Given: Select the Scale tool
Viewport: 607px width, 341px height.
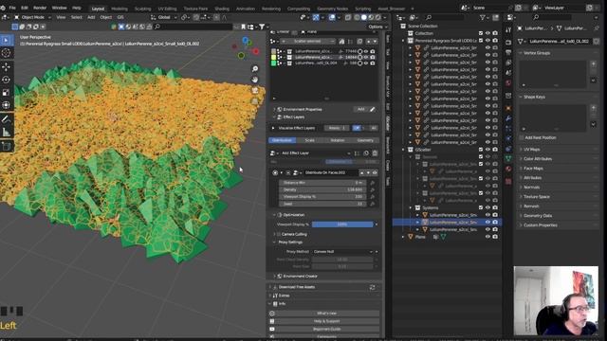Looking at the screenshot, I should pos(7,93).
